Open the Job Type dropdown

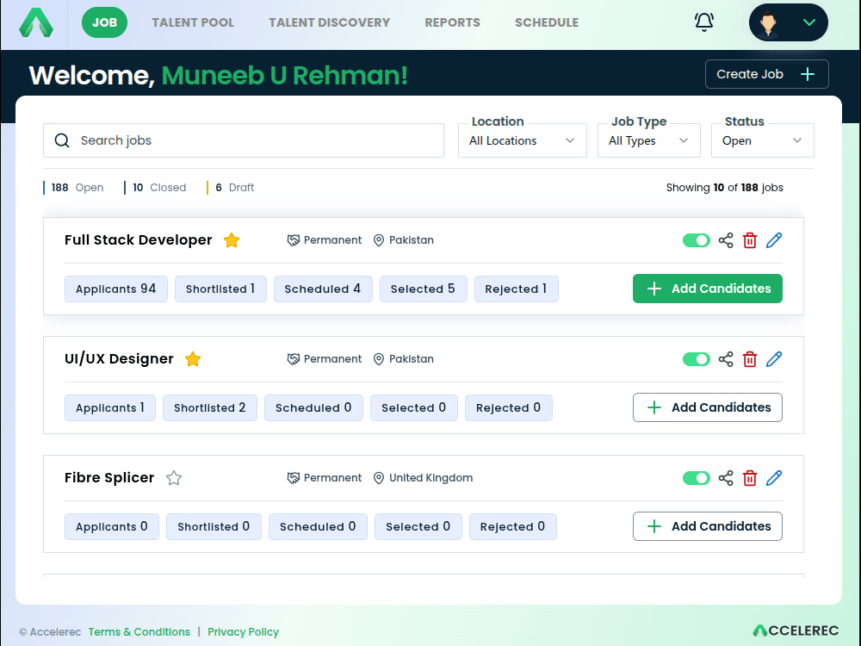pyautogui.click(x=648, y=140)
